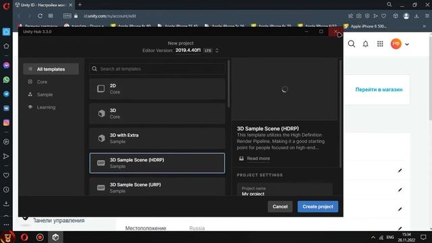This screenshot has width=432, height=243.
Task: Show hidden tray icons in taskbar
Action: click(x=373, y=237)
